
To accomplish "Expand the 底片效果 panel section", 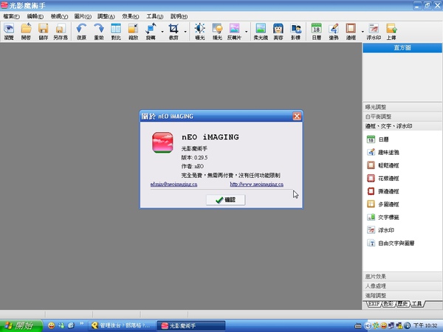I will (402, 277).
